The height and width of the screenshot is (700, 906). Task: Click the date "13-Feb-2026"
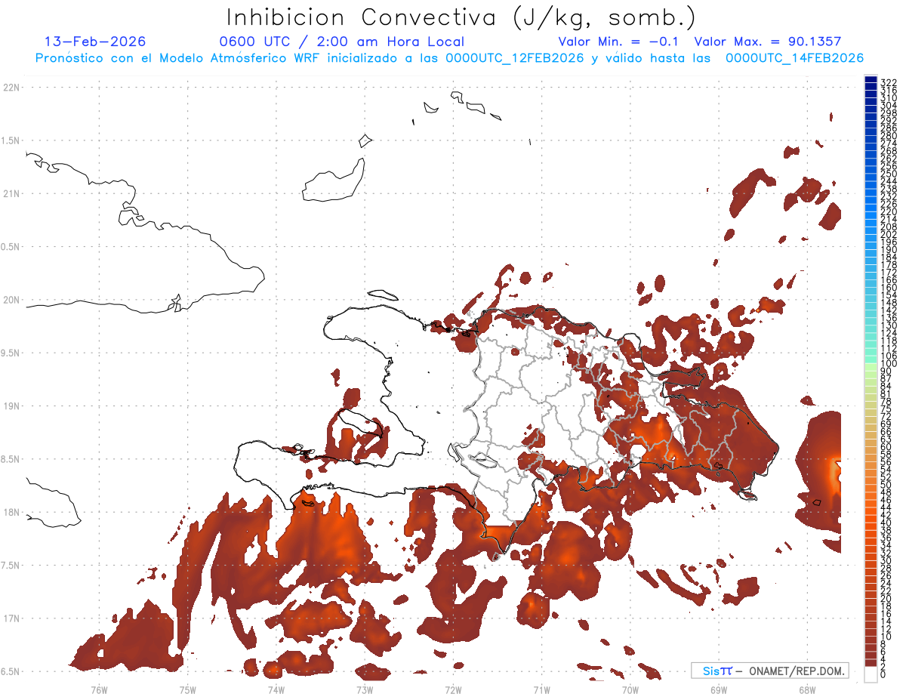95,42
